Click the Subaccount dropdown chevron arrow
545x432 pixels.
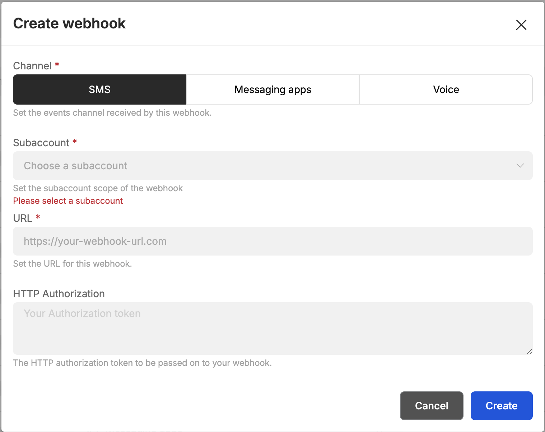pyautogui.click(x=520, y=166)
